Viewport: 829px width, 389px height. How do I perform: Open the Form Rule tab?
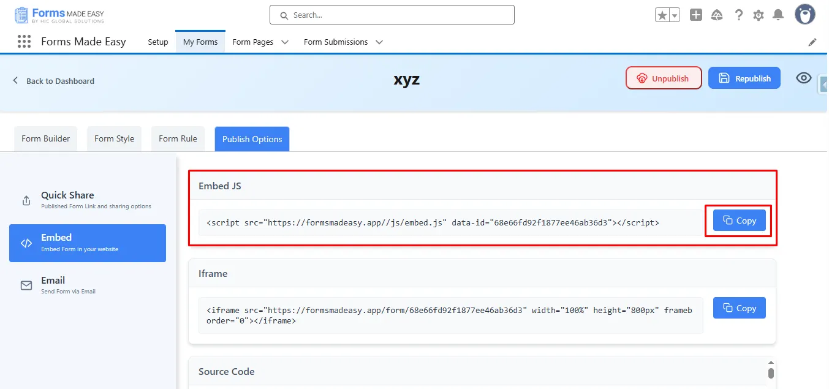tap(178, 138)
